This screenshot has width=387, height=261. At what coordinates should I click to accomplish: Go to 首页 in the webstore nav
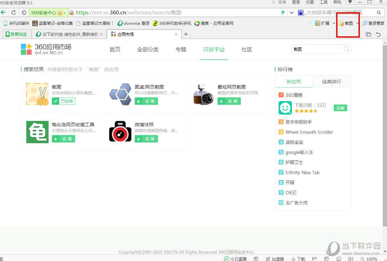[115, 49]
